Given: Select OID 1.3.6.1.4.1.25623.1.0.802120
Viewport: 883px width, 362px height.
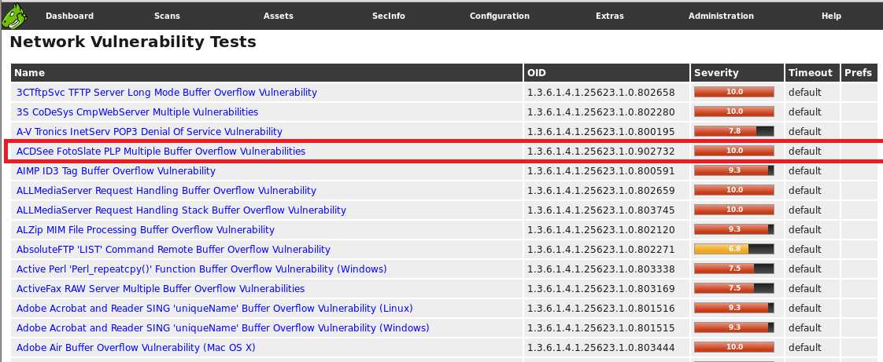Looking at the screenshot, I should click(x=601, y=230).
